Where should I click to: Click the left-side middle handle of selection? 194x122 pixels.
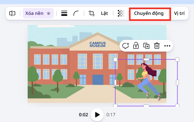(x=115, y=83)
